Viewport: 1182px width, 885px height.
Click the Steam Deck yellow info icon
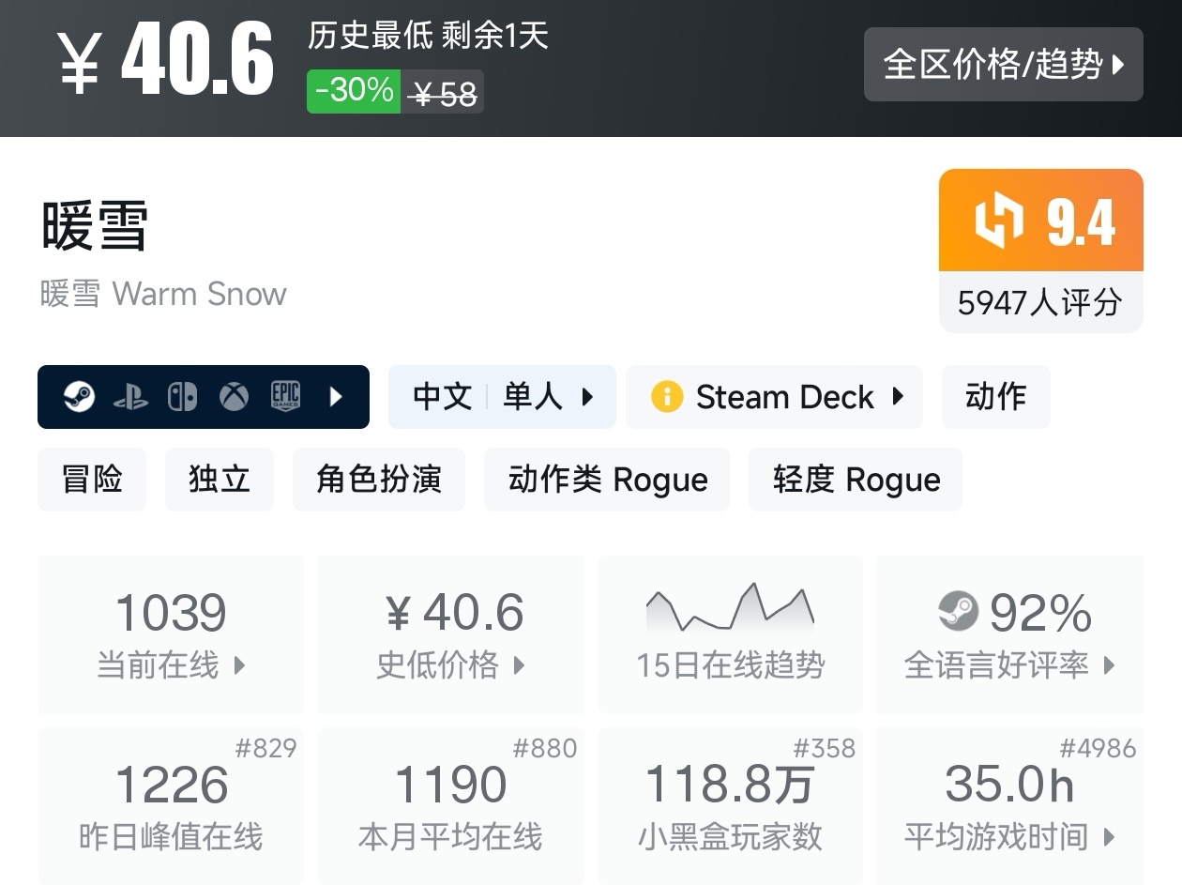(x=666, y=397)
